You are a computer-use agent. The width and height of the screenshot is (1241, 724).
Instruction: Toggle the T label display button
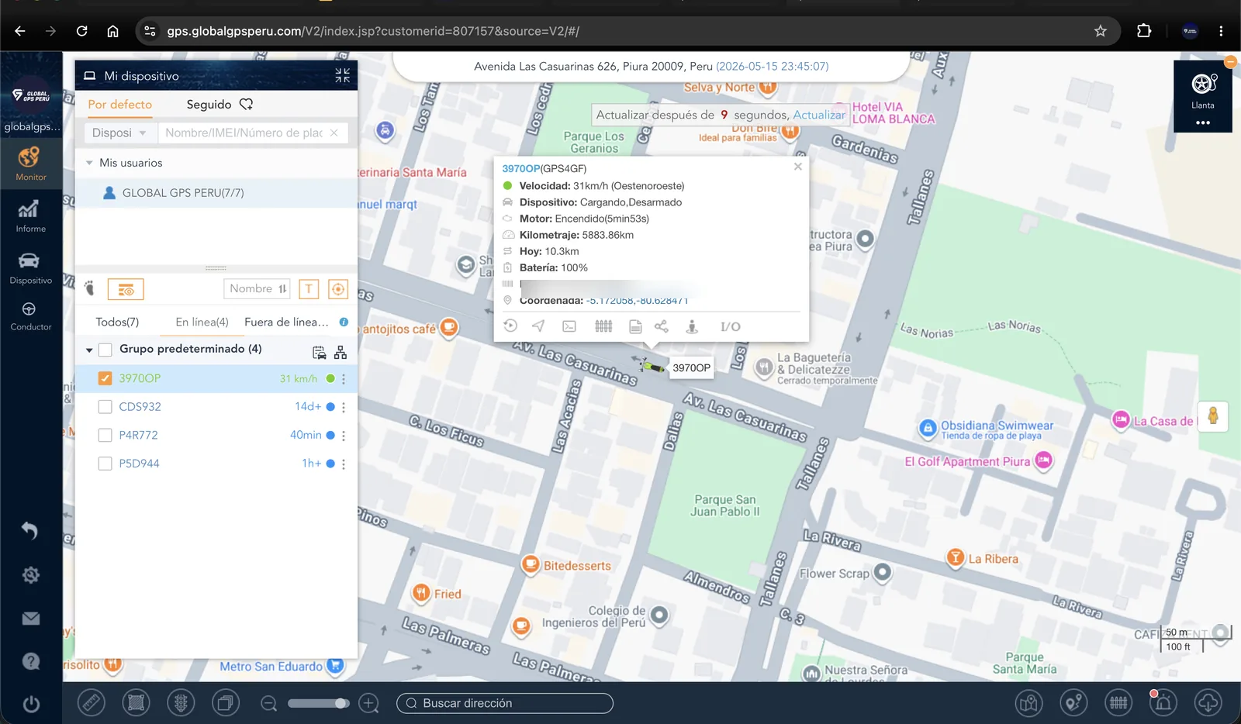tap(309, 289)
